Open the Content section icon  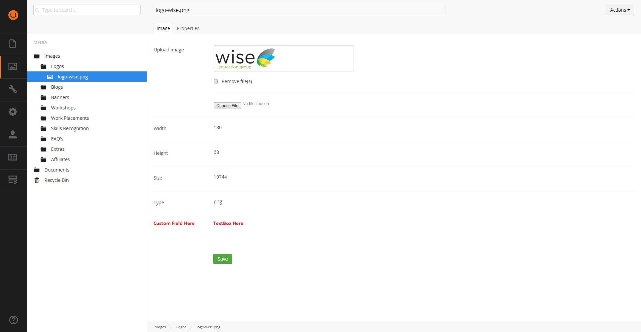tap(13, 44)
